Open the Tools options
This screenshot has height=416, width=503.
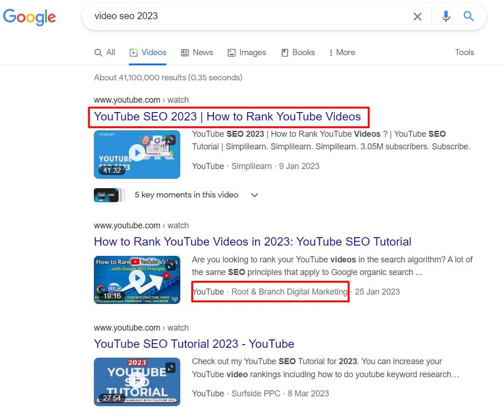[x=464, y=52]
